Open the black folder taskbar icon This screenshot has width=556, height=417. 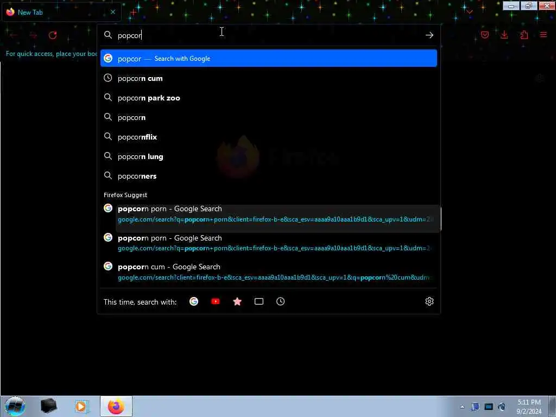pos(48,406)
